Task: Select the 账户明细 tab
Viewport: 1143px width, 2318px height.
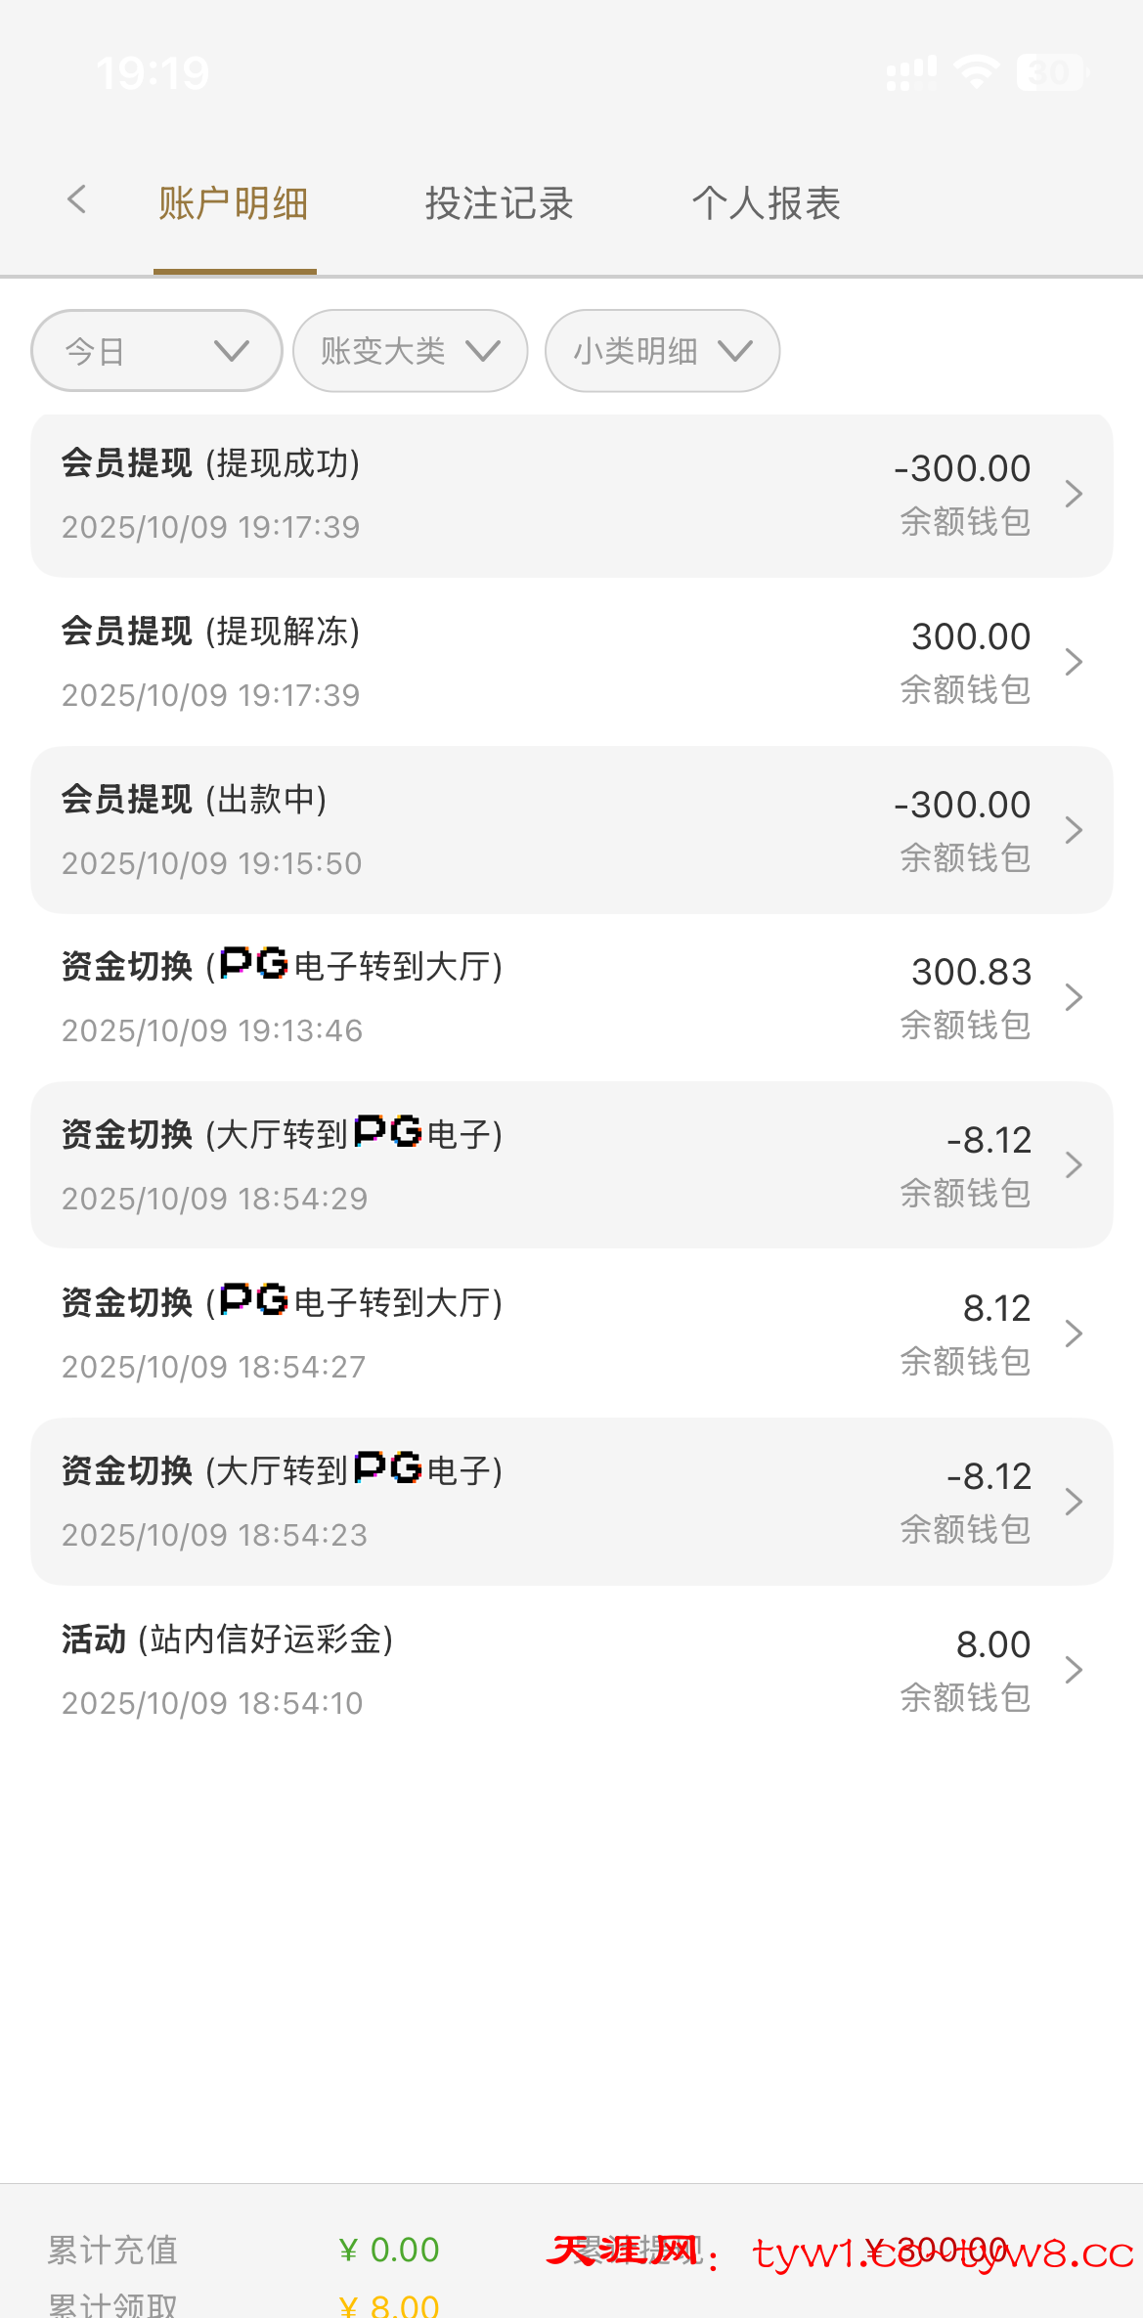Action: click(234, 204)
